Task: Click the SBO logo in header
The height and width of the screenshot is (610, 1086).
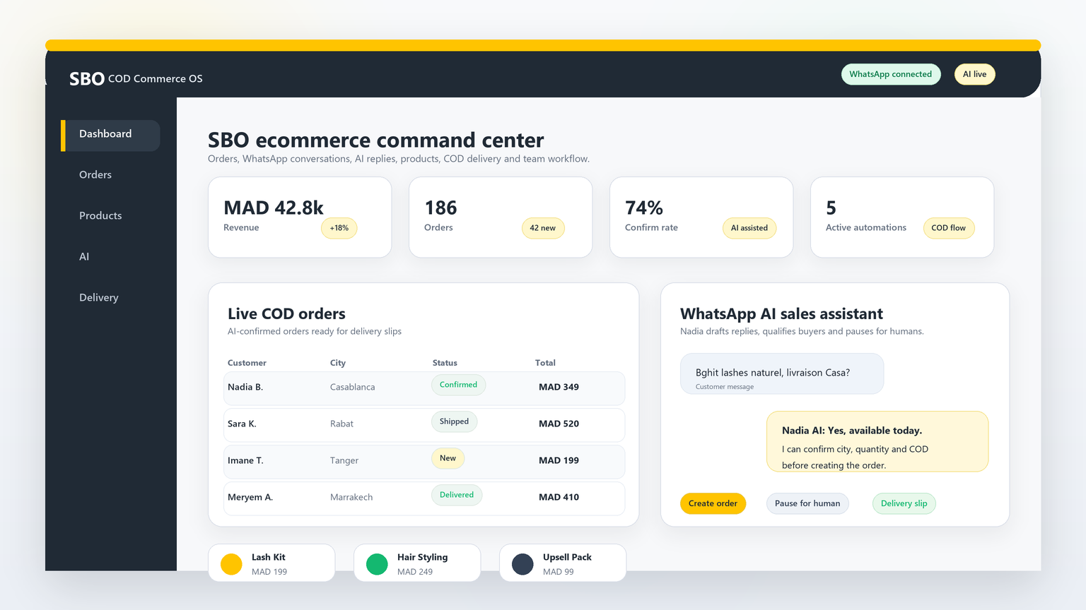Action: [x=87, y=79]
